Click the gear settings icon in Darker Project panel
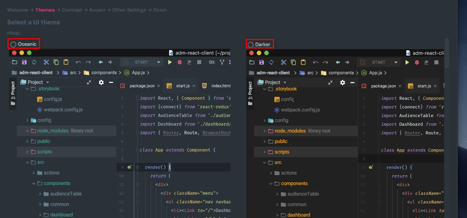Image resolution: width=467 pixels, height=218 pixels. click(x=343, y=83)
